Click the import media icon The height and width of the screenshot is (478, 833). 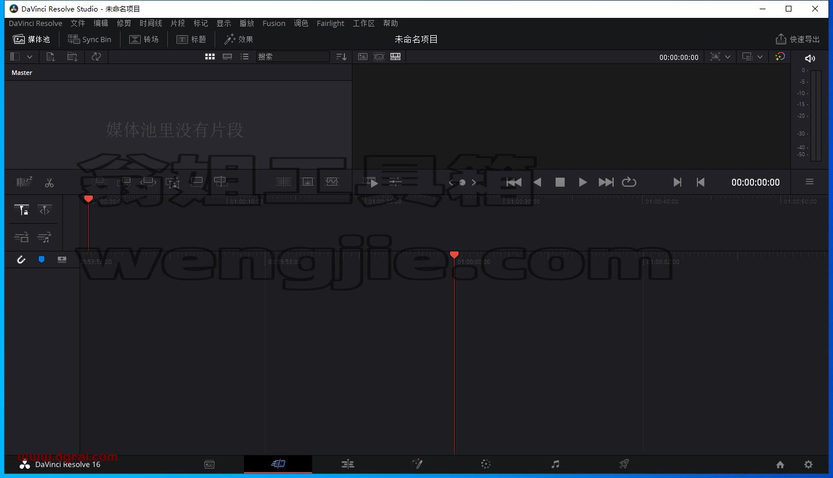point(51,57)
